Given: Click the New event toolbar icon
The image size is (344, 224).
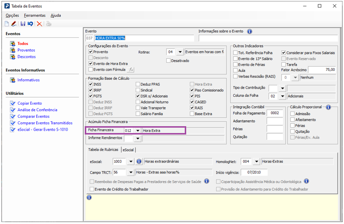Looking at the screenshot, I should pyautogui.click(x=7, y=23).
